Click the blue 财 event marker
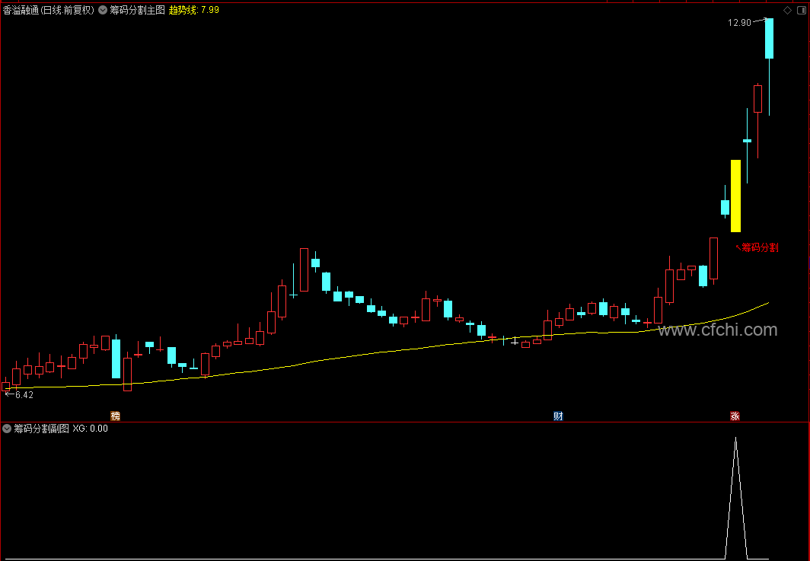This screenshot has height=561, width=810. click(558, 416)
